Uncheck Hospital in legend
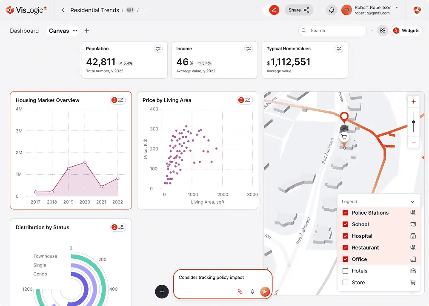 (x=345, y=236)
